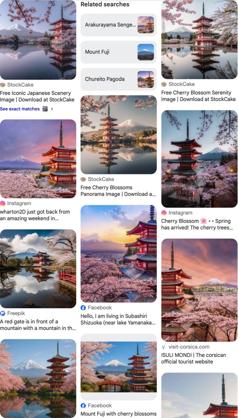Click the Instagram icon by Cherry Blossom post
Screen dimensions: 238x418
(164, 213)
